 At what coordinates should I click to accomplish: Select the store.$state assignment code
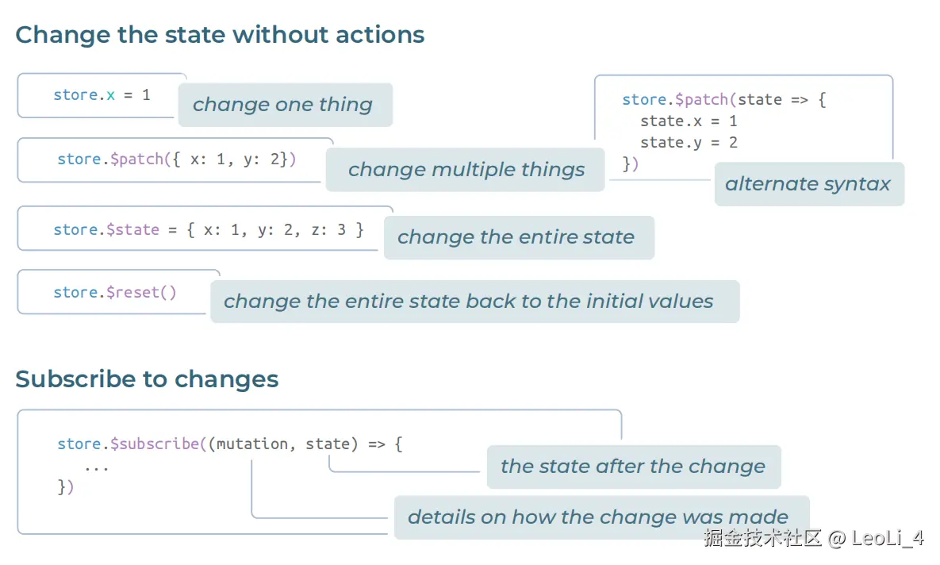[x=208, y=229]
